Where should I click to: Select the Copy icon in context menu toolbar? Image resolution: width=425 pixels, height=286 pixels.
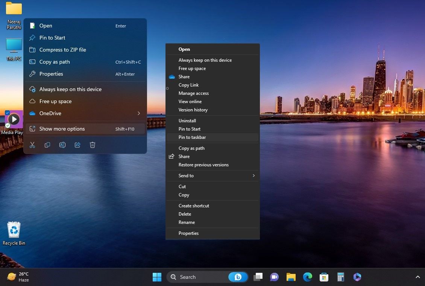(47, 145)
